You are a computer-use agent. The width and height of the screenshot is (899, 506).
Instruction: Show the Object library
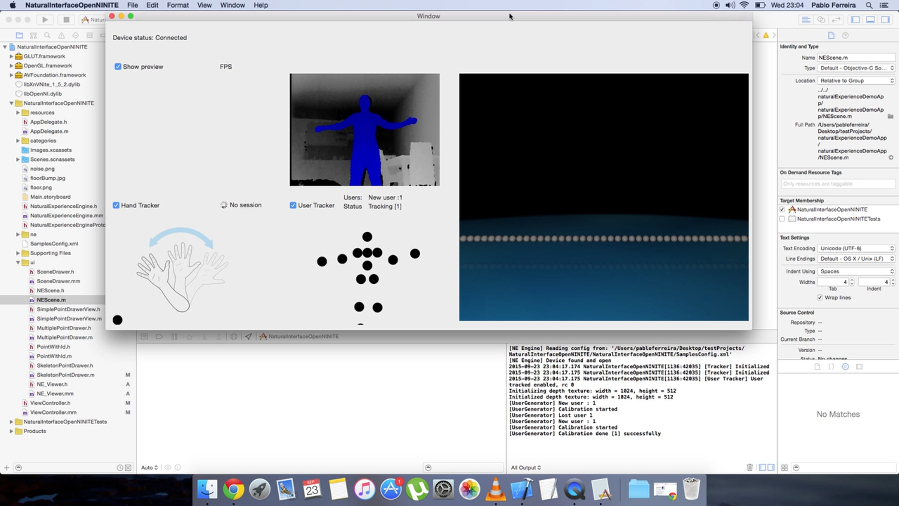[845, 367]
